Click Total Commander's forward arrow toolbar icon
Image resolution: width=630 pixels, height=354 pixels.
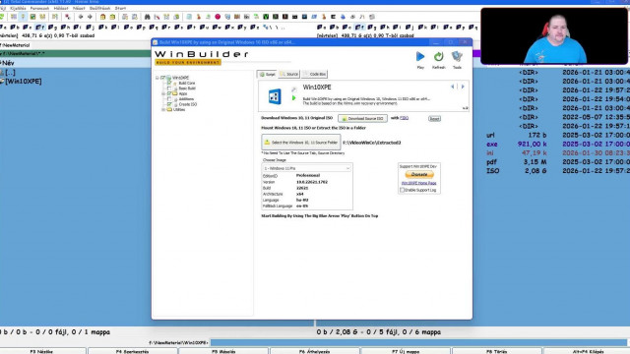pos(90,17)
